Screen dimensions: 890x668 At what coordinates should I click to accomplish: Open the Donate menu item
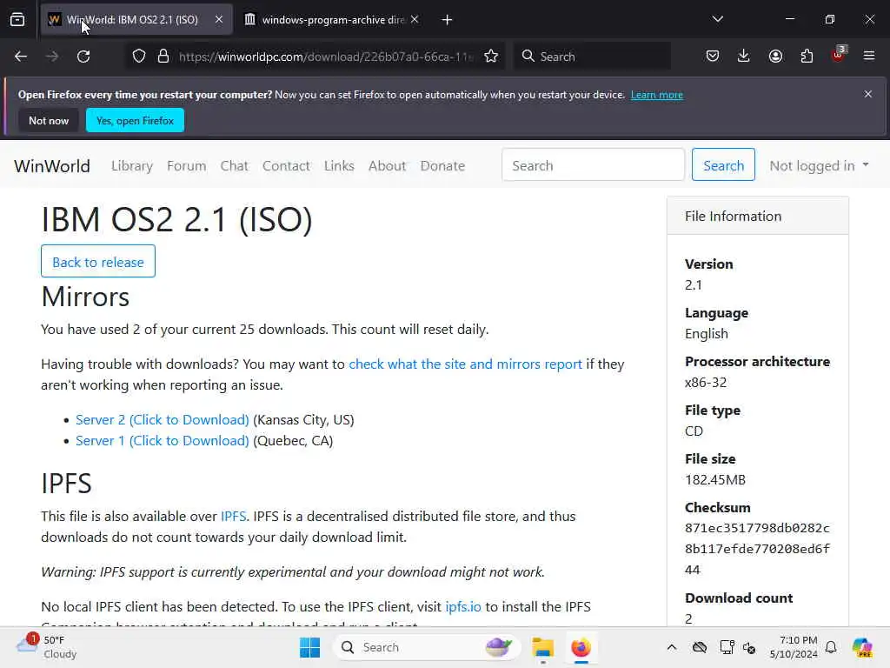tap(442, 166)
